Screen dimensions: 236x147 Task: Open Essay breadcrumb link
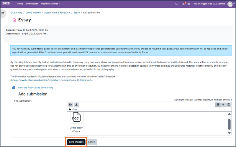coord(77,13)
